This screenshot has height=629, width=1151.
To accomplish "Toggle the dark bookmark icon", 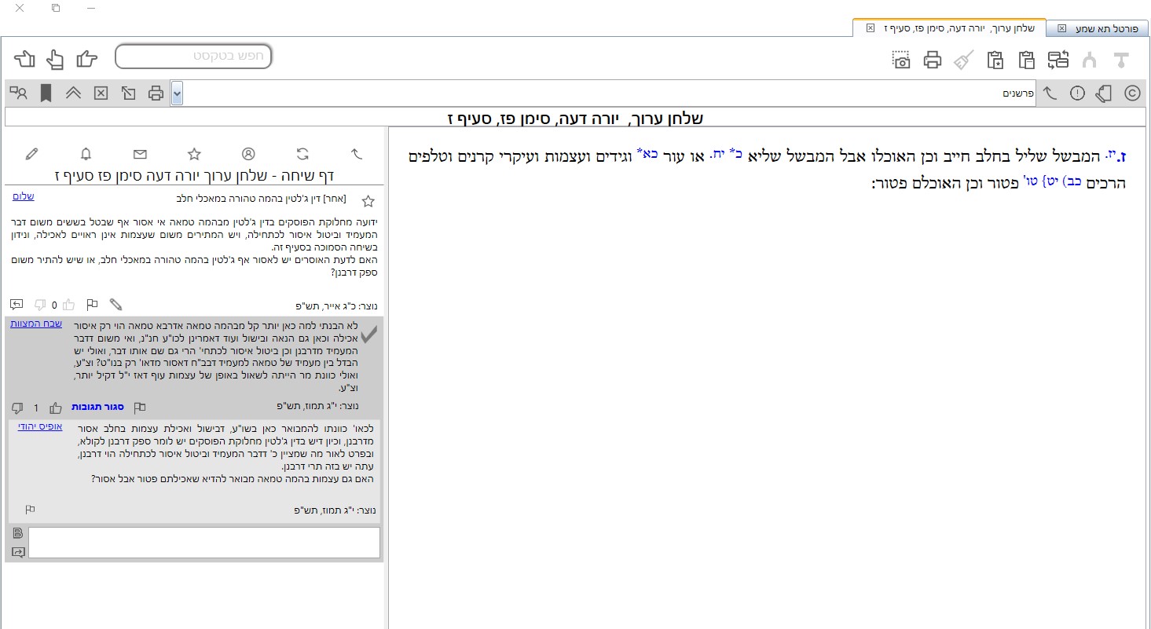I will pyautogui.click(x=46, y=93).
